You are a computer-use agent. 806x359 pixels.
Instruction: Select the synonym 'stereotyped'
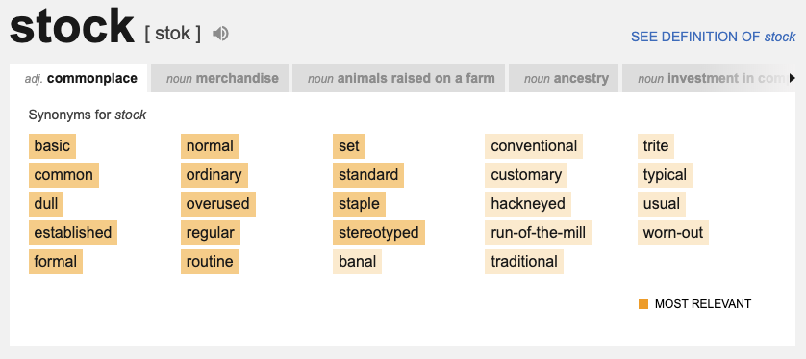[x=379, y=233]
